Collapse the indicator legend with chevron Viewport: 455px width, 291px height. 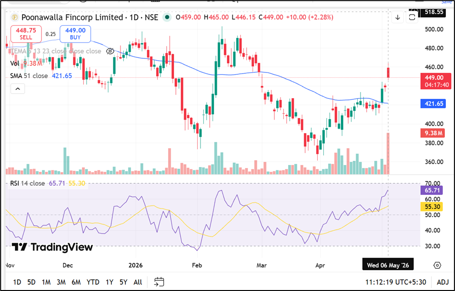tap(18, 89)
